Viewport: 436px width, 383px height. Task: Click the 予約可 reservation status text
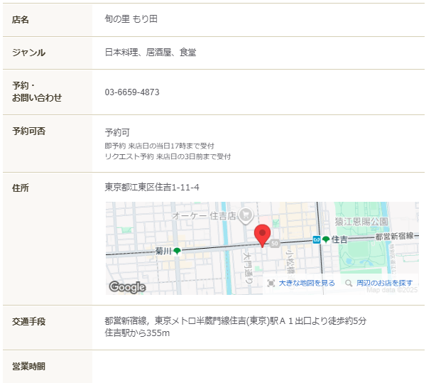(x=117, y=132)
